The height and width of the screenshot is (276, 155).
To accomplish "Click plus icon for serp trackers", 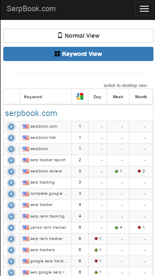I will coord(11,250).
